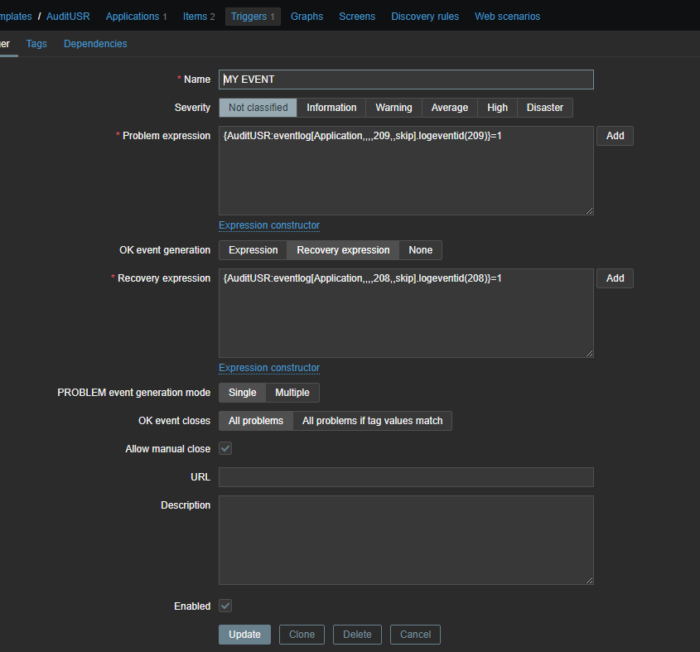Go to the Items link
Screen dimensions: 700x652
pyautogui.click(x=198, y=17)
